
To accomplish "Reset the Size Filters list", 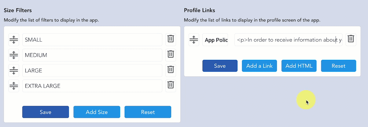I will point(148,112).
